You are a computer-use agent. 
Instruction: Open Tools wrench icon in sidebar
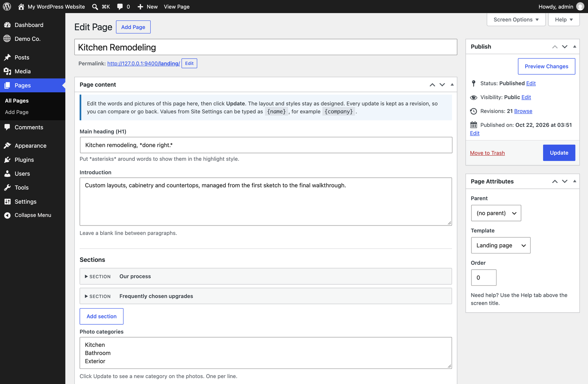7,188
